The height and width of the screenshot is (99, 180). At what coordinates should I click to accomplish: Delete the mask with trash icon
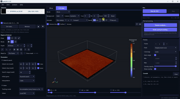(x=25, y=50)
